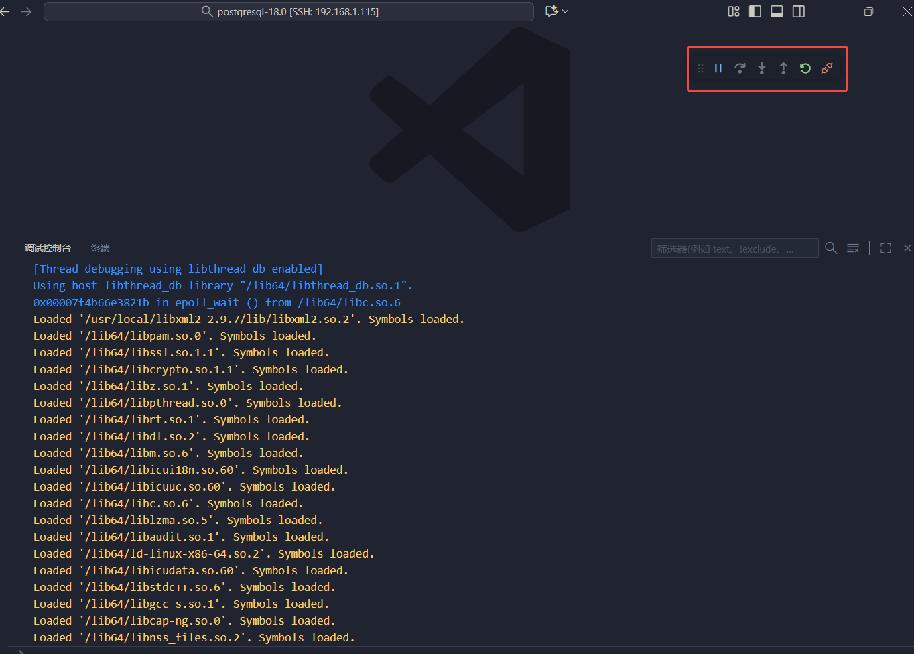The image size is (914, 654).
Task: Click the libpthread.so.0 loaded line
Action: [x=188, y=403]
